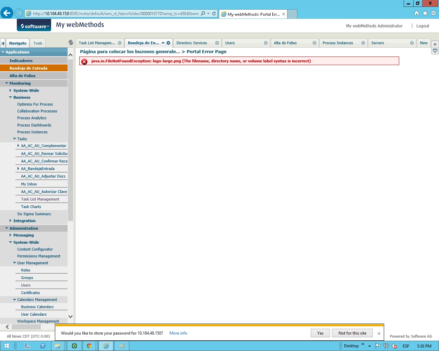Expand the Messaging tree node

pos(10,235)
